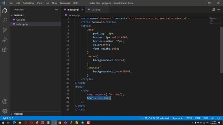Image resolution: width=223 pixels, height=125 pixels.
Task: Change language mode via PHP status item
Action: tap(206, 118)
